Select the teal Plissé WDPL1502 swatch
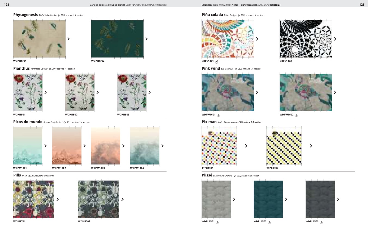The width and height of the screenshot is (368, 238). pos(268,199)
